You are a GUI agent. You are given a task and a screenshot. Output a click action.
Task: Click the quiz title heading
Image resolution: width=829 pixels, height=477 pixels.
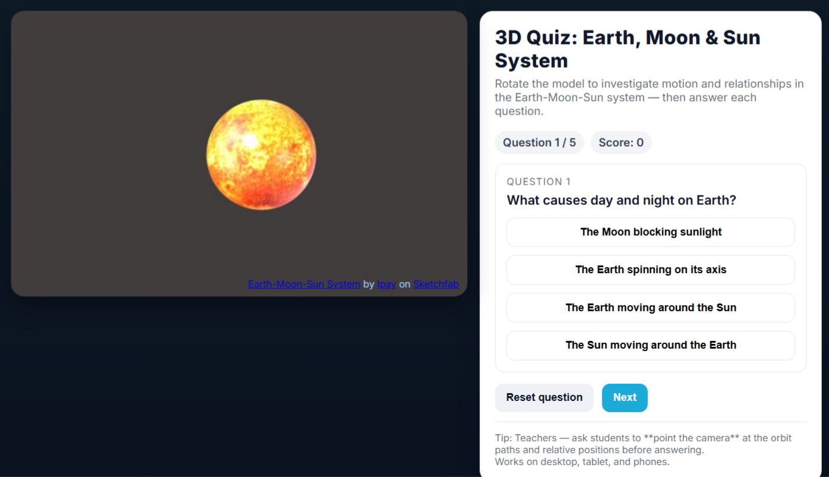coord(628,49)
